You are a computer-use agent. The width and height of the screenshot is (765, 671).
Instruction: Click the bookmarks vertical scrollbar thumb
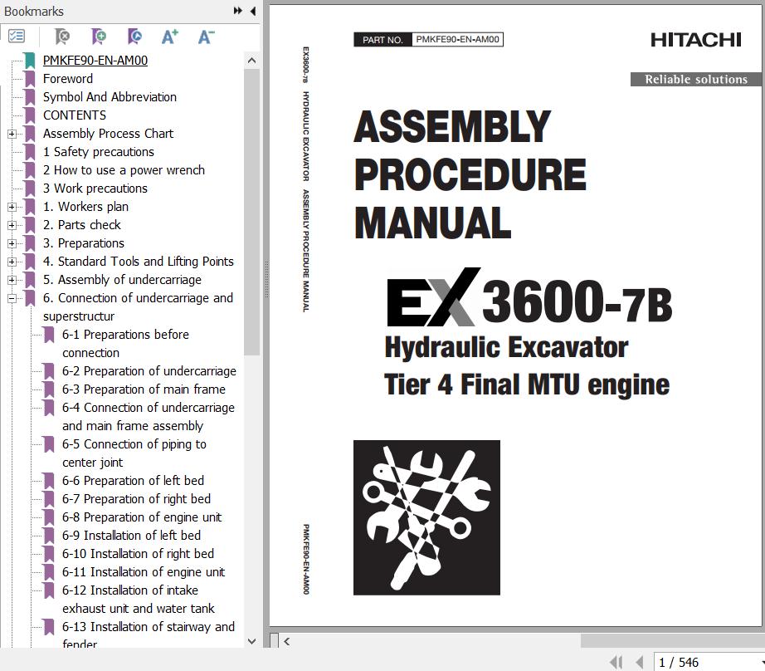pyautogui.click(x=251, y=213)
